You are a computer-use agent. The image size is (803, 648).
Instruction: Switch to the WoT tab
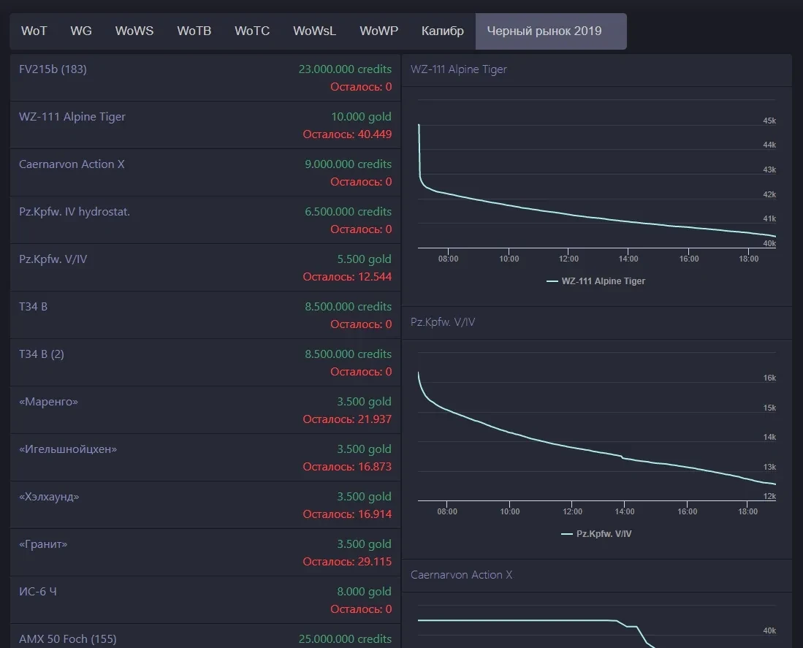[x=34, y=31]
